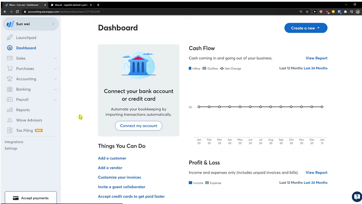Select Last 24 Months for Cash Flow
This screenshot has height=204, width=362.
(x=315, y=68)
